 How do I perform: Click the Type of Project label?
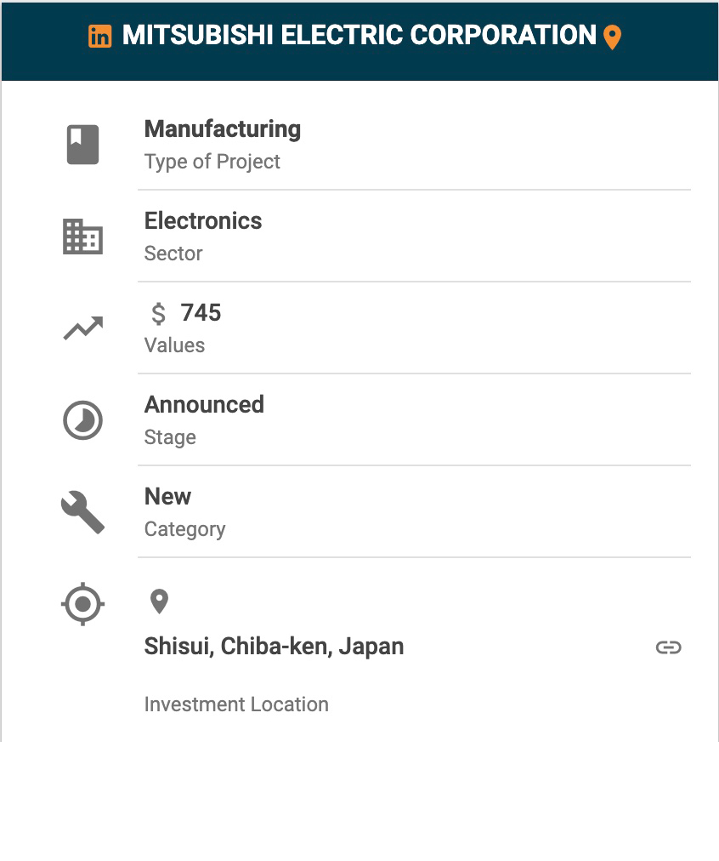(212, 162)
